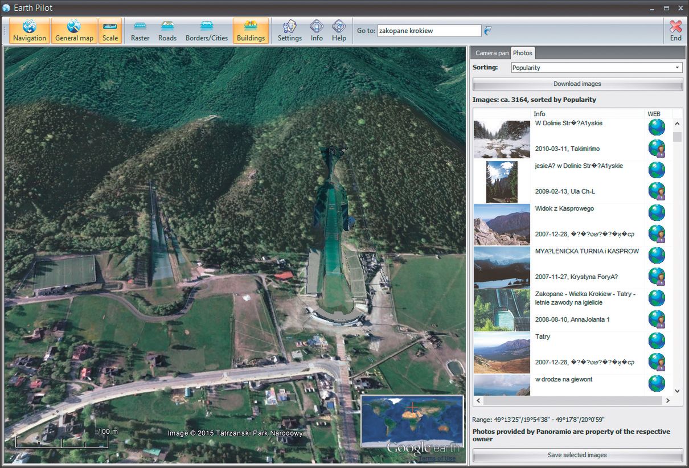Click the Download images button
Screen dimensions: 689x468
pyautogui.click(x=577, y=84)
